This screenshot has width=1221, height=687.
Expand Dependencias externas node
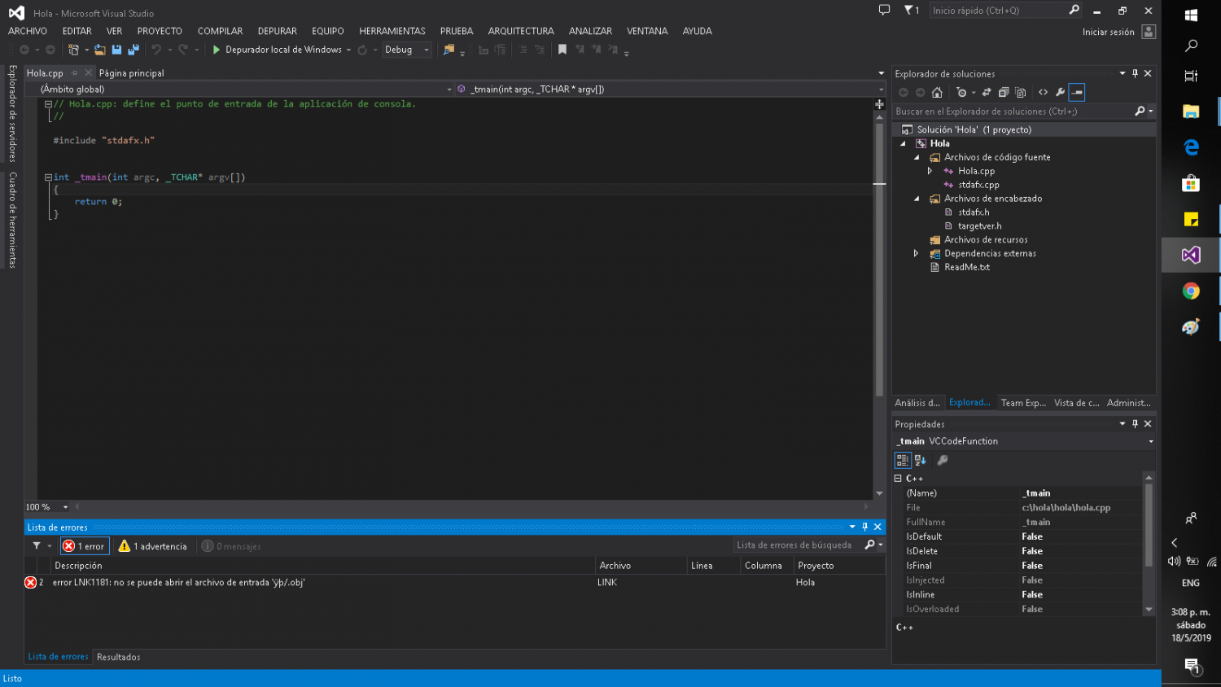(917, 253)
